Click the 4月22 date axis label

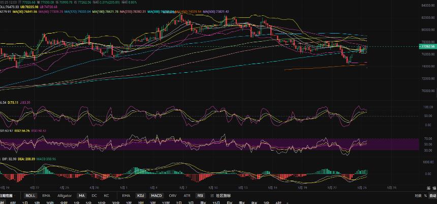[x=34, y=188]
